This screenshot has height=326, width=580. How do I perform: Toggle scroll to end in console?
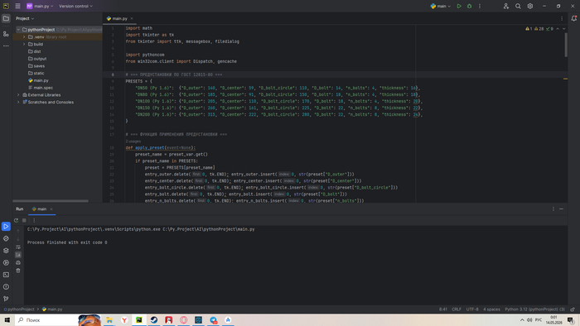coord(18,255)
